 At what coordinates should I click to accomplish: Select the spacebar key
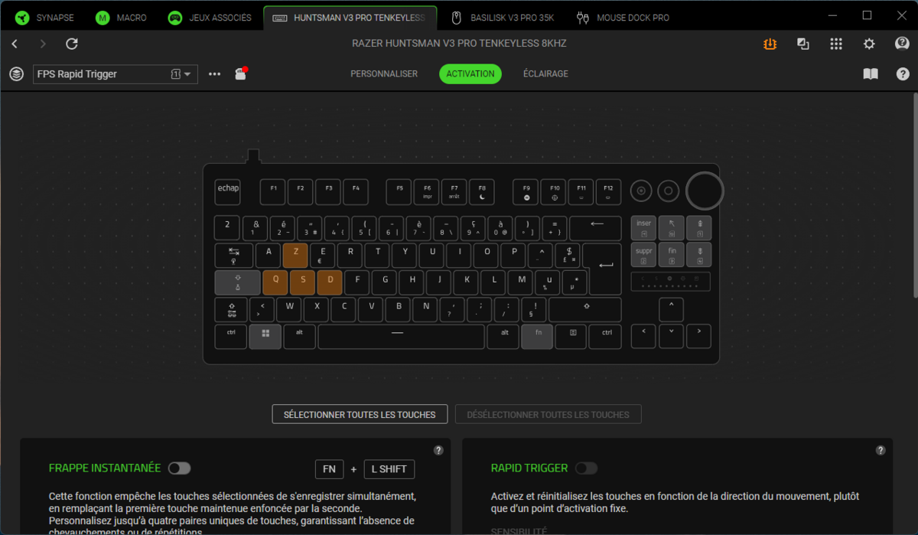[402, 337]
